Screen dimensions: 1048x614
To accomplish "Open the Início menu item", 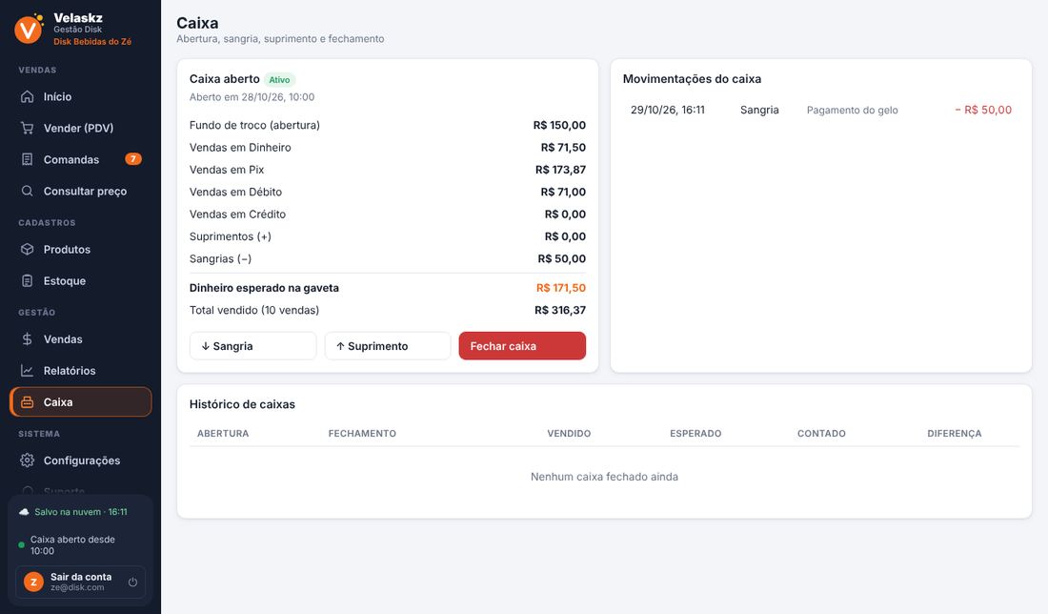I will [81, 96].
